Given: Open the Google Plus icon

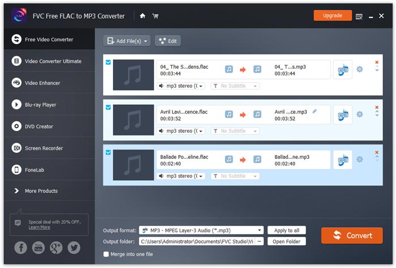Looking at the screenshot, I should coord(56,248).
